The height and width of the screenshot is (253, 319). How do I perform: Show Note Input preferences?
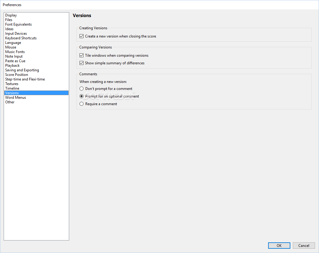14,56
